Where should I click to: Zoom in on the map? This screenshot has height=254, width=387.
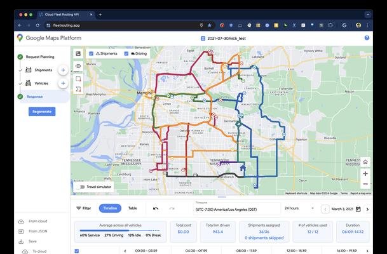coord(365,173)
